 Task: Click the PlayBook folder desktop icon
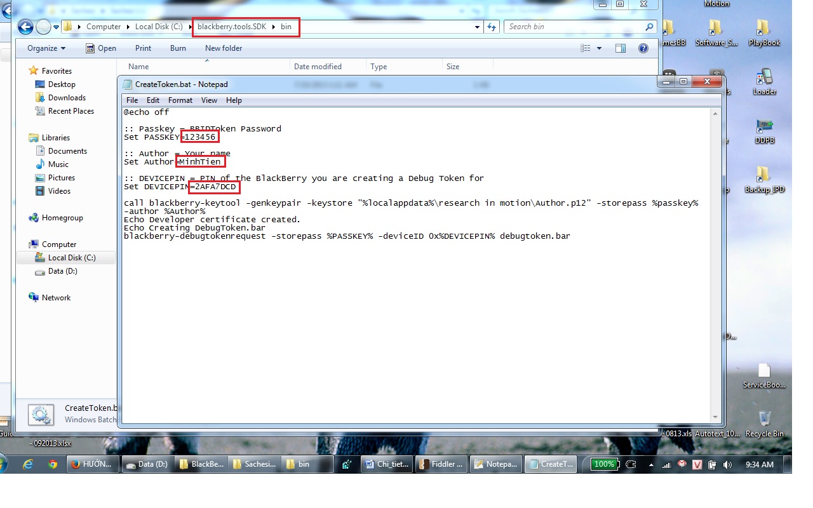[x=764, y=32]
